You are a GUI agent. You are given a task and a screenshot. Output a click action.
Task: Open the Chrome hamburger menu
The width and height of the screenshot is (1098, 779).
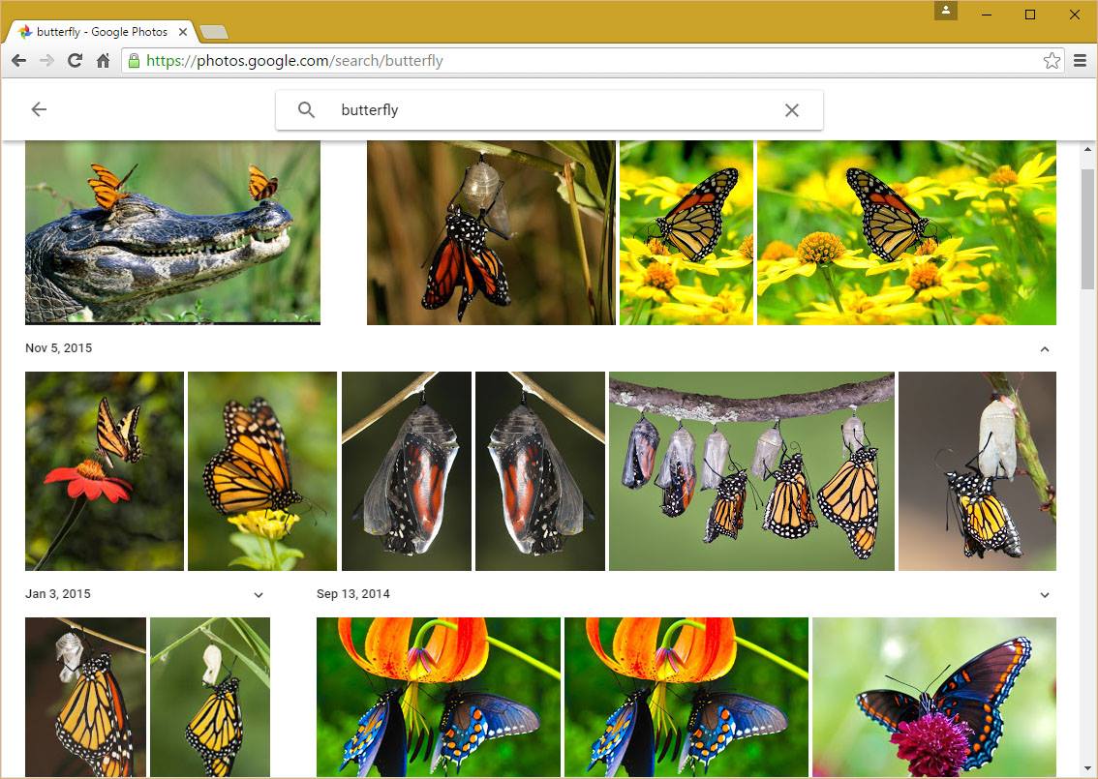[x=1081, y=61]
